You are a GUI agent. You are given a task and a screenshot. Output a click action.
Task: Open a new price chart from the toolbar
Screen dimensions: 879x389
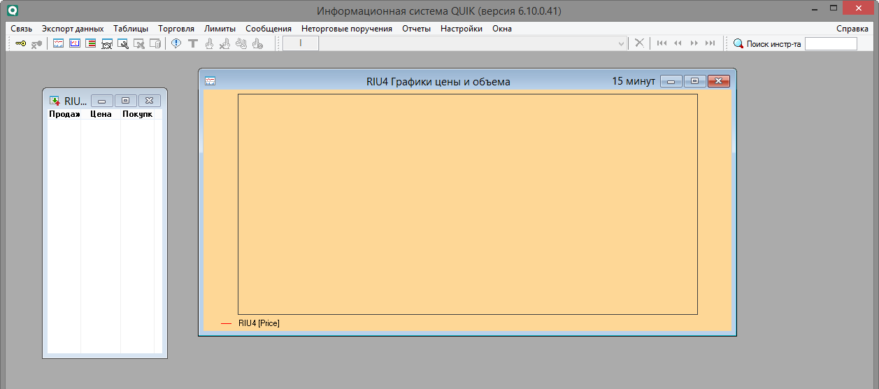59,43
